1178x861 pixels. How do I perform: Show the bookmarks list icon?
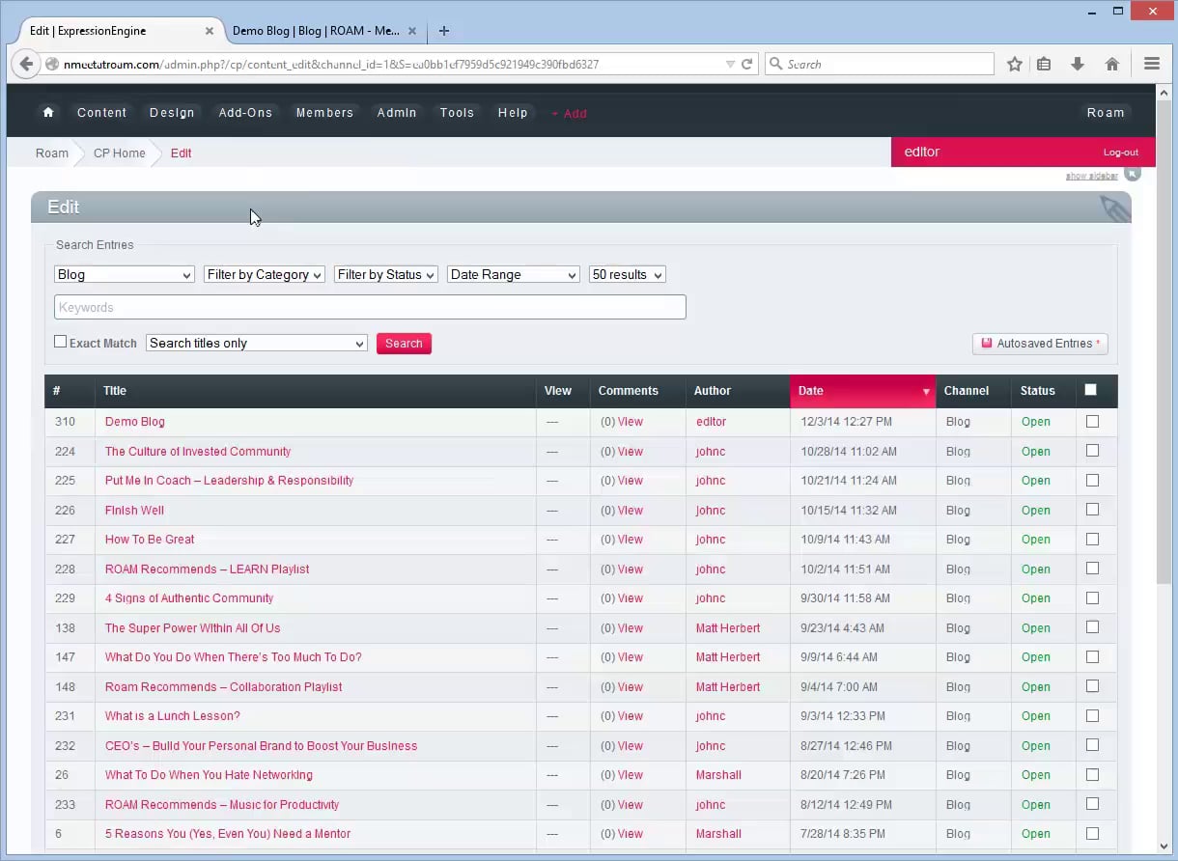[x=1044, y=65]
